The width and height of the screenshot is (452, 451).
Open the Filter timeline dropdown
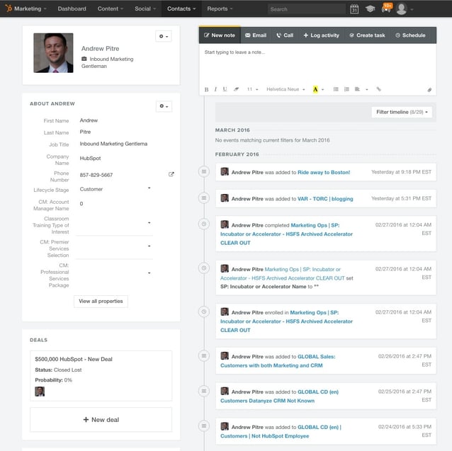tap(402, 112)
